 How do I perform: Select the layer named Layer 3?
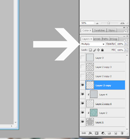(99, 58)
